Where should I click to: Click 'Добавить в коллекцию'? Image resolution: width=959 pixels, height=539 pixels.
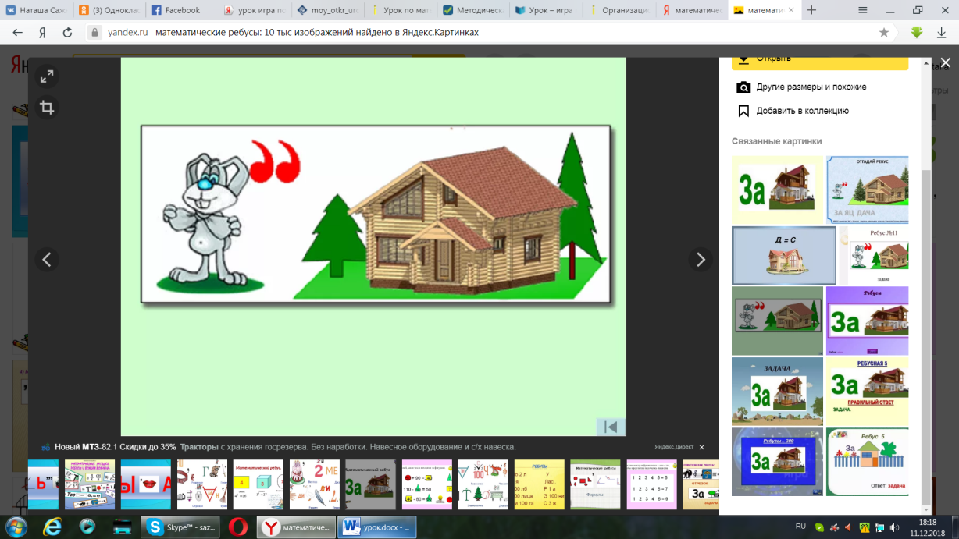coord(803,111)
